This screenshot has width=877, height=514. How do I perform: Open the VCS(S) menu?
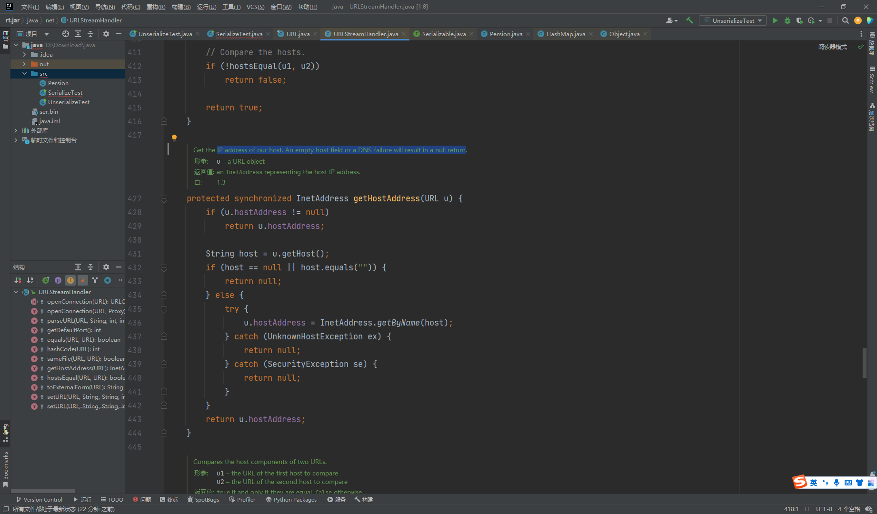(255, 7)
